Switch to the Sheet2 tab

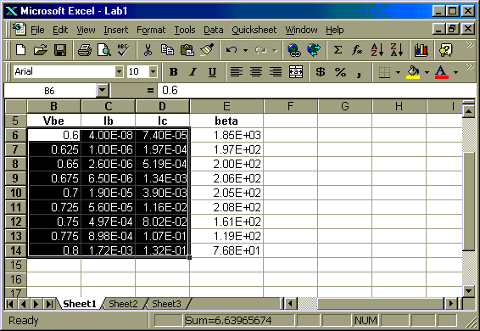[123, 304]
